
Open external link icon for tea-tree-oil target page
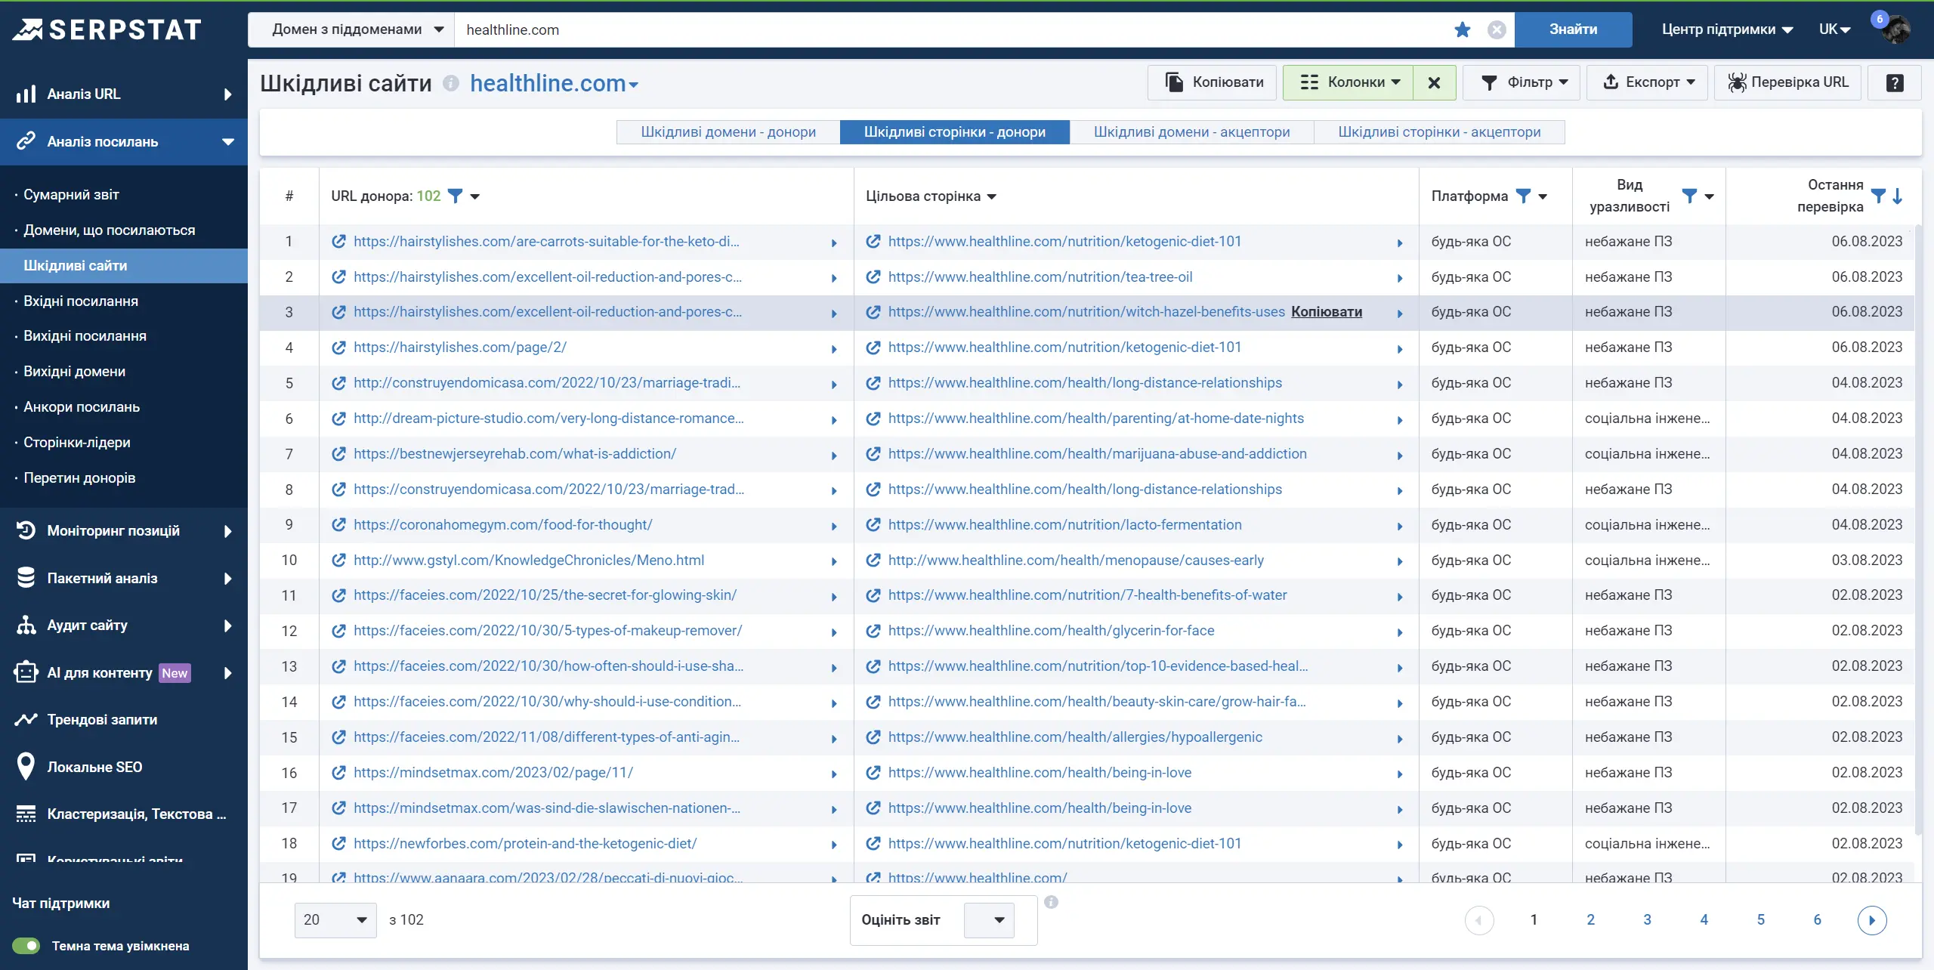pos(873,277)
